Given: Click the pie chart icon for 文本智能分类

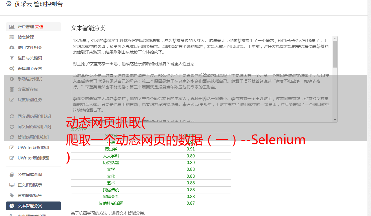Looking at the screenshot, I should pos(12,206).
